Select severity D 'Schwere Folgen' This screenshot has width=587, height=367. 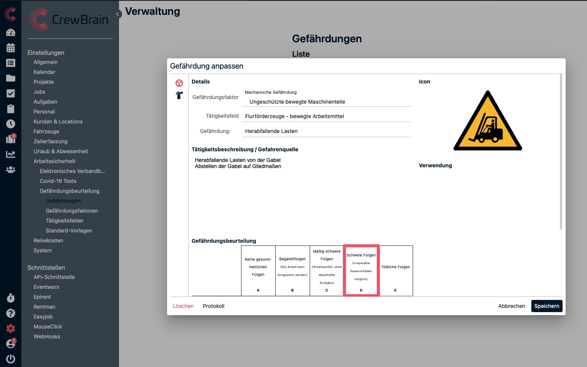click(361, 270)
